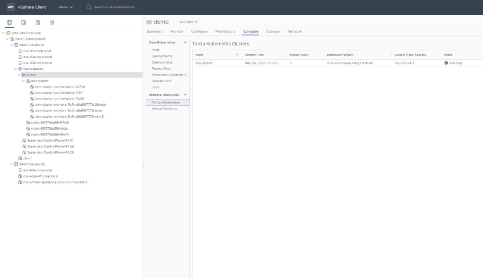Click the vcsa-01a.corp.local vCenter icon
The image size is (483, 278).
(x=8, y=33)
